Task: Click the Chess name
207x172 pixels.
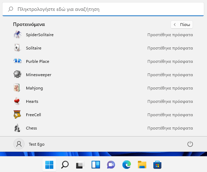Action: pos(32,128)
